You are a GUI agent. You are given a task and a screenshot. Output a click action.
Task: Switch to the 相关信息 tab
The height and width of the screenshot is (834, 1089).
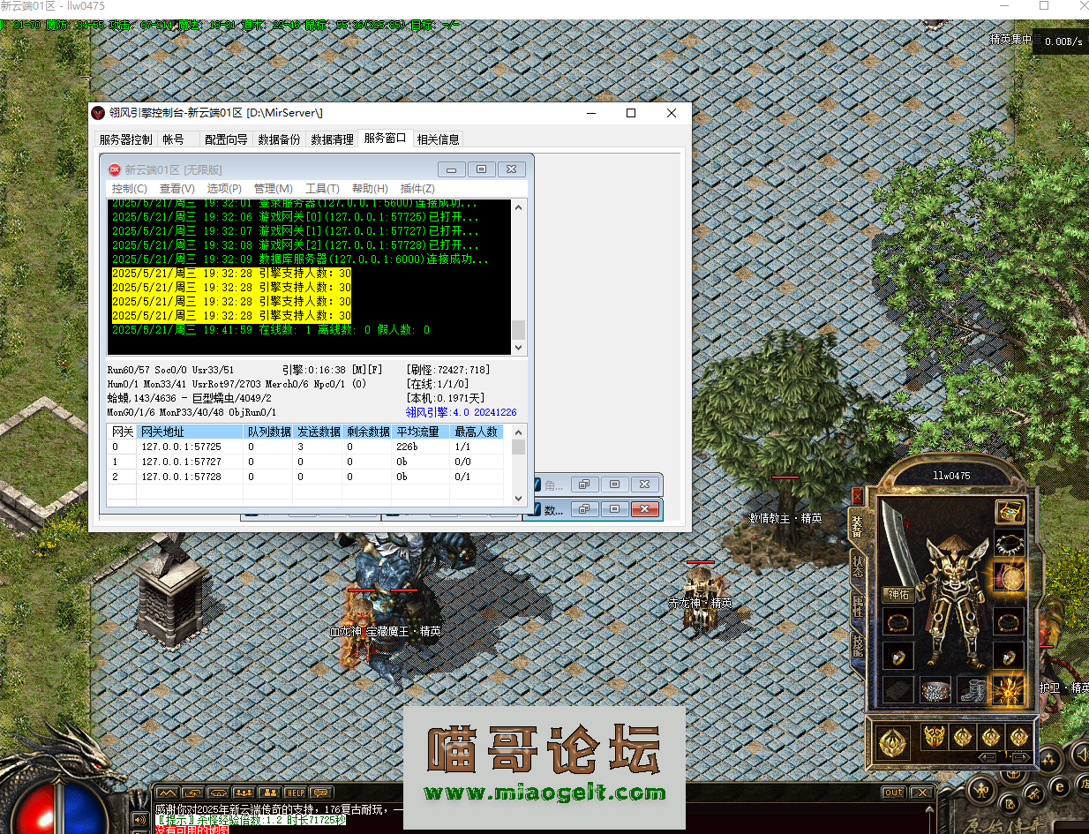tap(438, 139)
